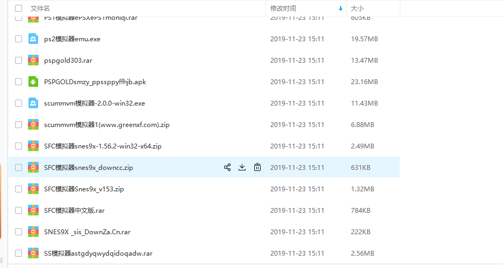This screenshot has width=503, height=268.
Task: Check the box for SNES9X _sis_DownZa.Cn.rar
Action: [x=19, y=232]
